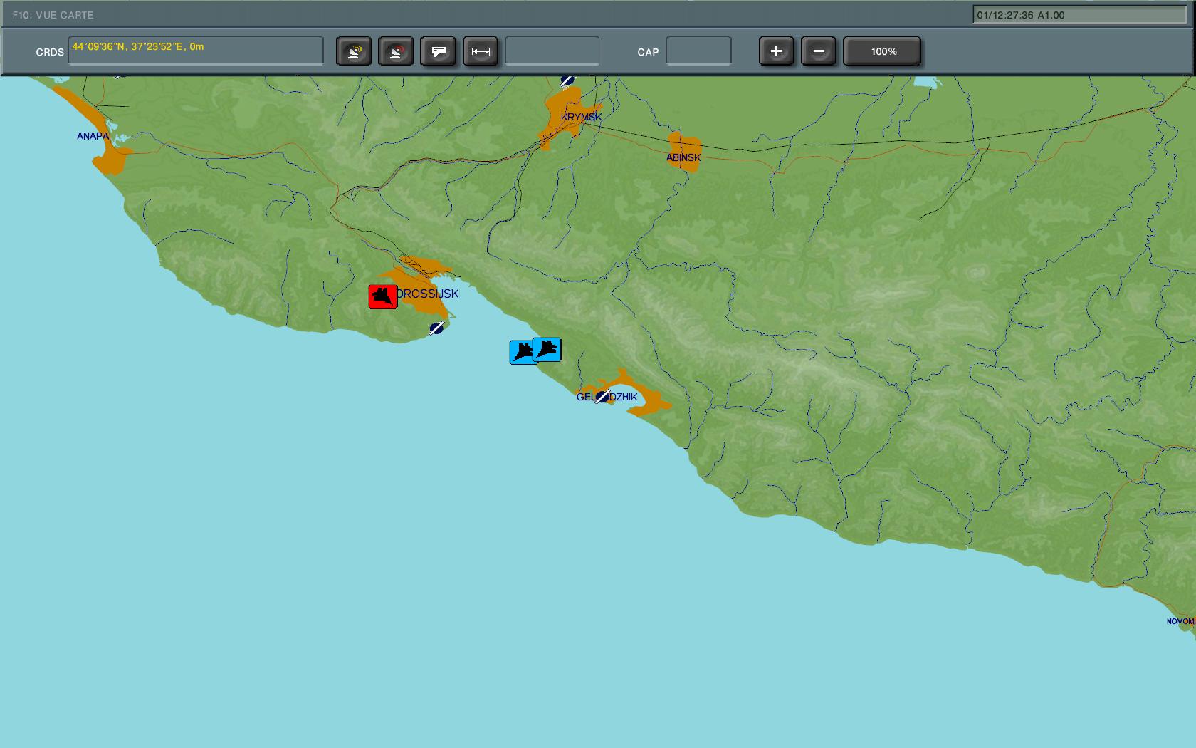Click the empty CAP heading field
Viewport: 1196px width, 748px height.
pos(698,51)
